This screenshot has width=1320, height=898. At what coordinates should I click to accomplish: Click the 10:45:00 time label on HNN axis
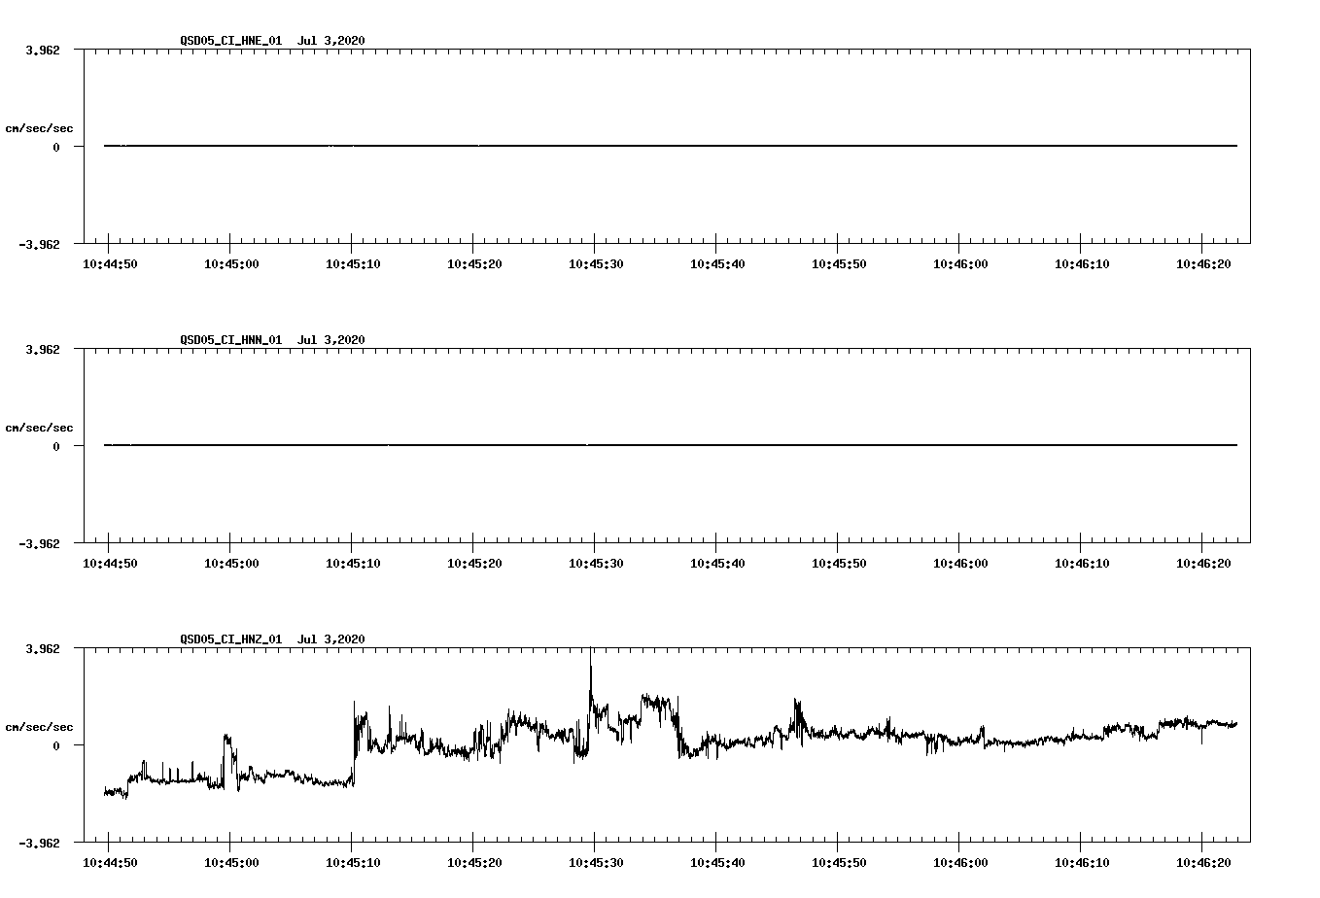[230, 563]
